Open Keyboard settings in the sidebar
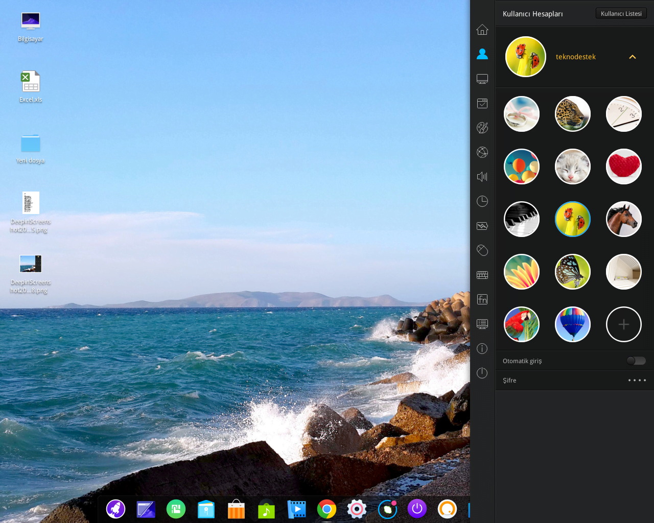654x523 pixels. [x=482, y=274]
